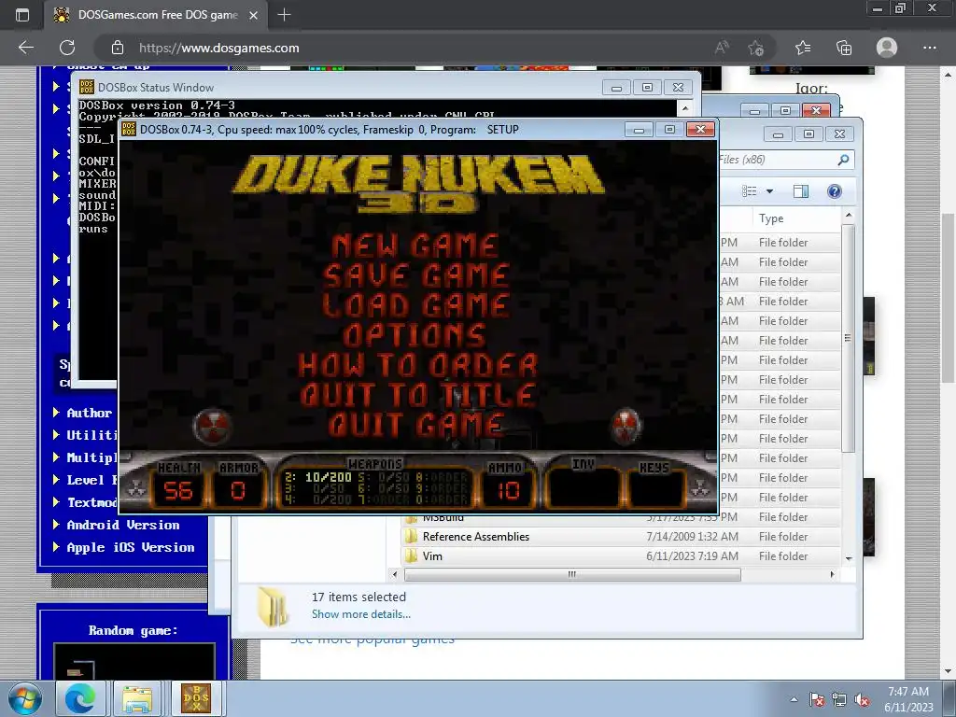This screenshot has width=956, height=717.
Task: Click Explorer horizontal scroll right arrow
Action: point(832,574)
